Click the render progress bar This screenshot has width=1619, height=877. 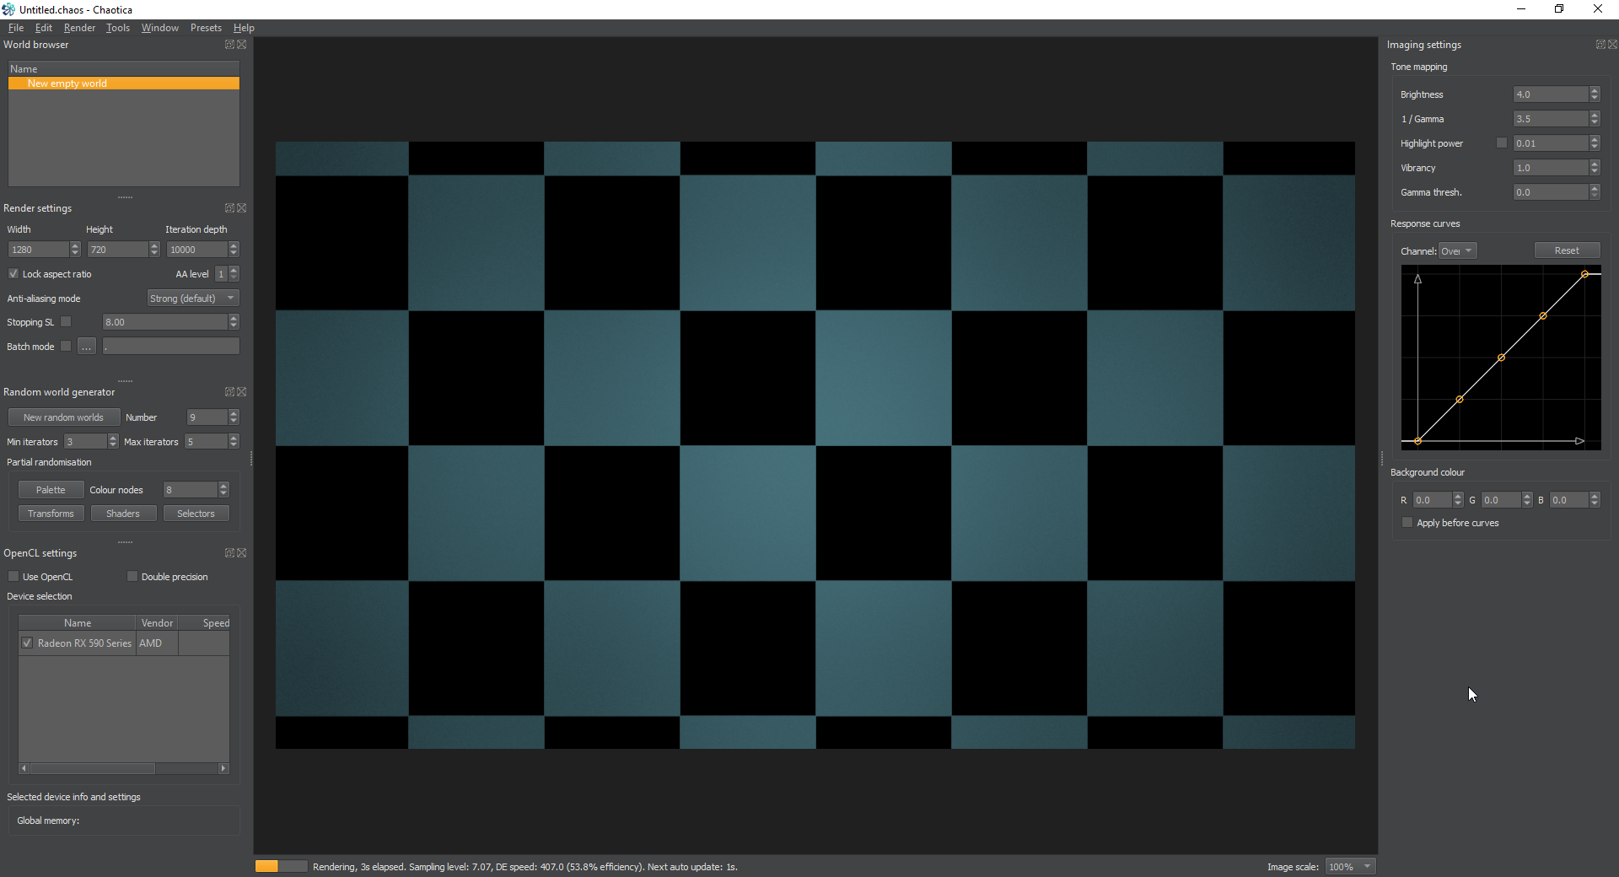coord(281,867)
